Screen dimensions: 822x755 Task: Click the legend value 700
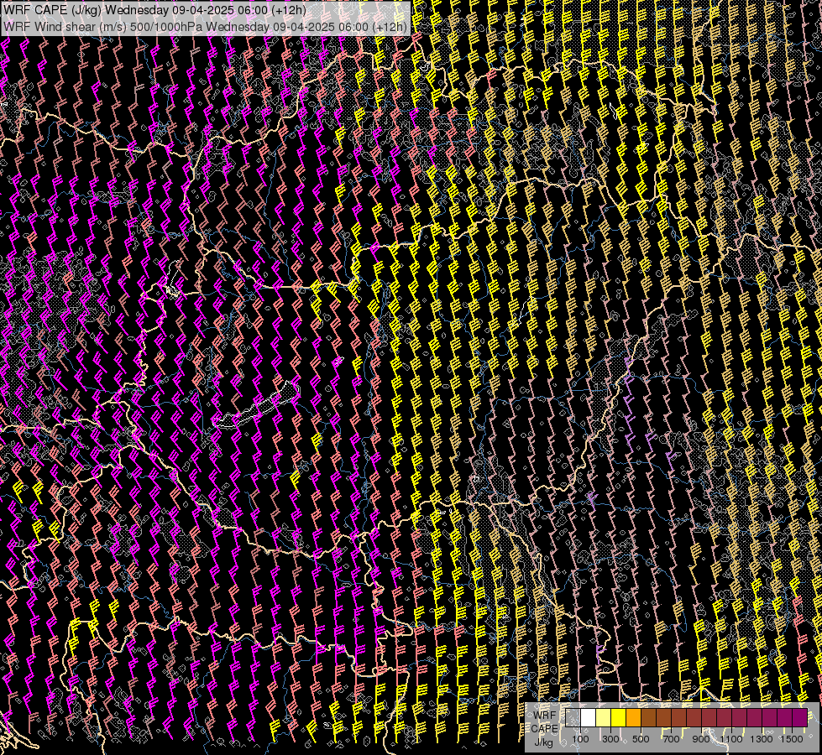coord(671,739)
